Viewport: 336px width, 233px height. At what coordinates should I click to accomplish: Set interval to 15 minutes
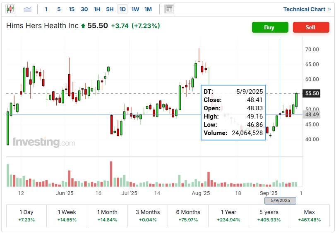[x=72, y=9]
